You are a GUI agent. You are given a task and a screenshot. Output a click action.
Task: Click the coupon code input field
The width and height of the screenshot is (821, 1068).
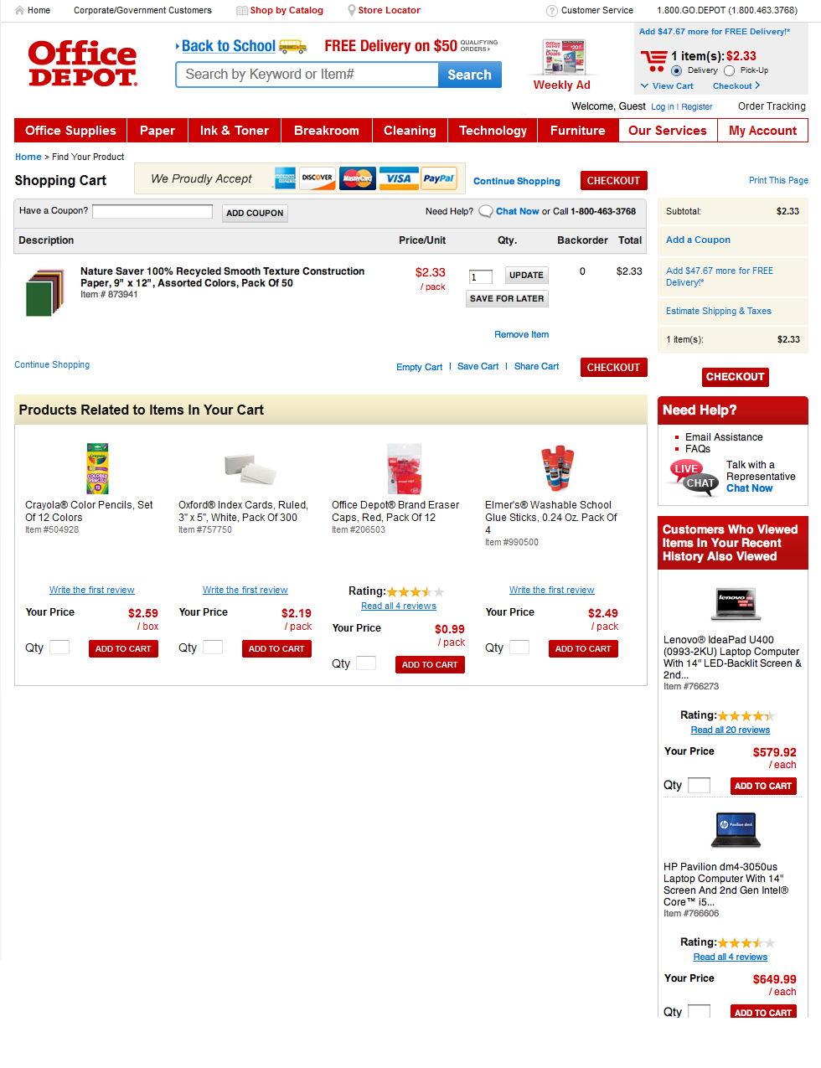pyautogui.click(x=152, y=212)
